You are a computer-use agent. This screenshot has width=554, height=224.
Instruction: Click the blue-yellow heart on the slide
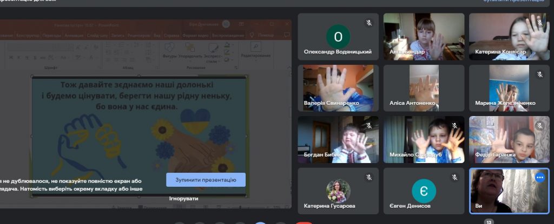click(x=195, y=120)
